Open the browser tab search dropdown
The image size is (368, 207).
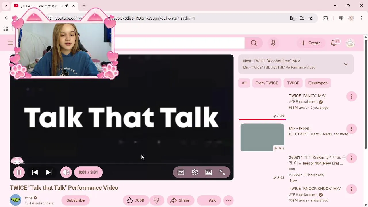pyautogui.click(x=5, y=6)
